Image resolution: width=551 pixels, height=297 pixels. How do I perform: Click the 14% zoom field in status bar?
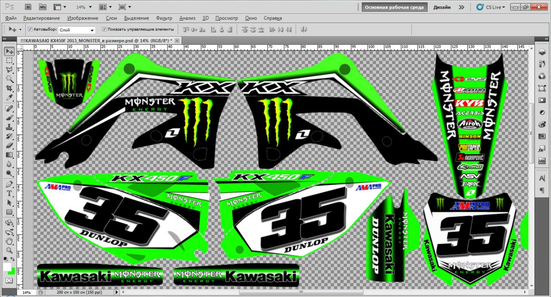pyautogui.click(x=27, y=292)
